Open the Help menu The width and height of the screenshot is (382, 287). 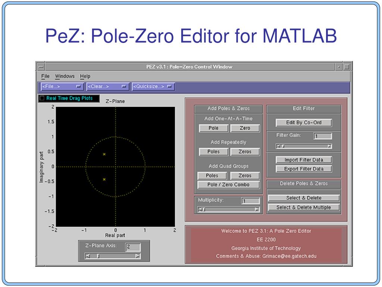[x=85, y=76]
